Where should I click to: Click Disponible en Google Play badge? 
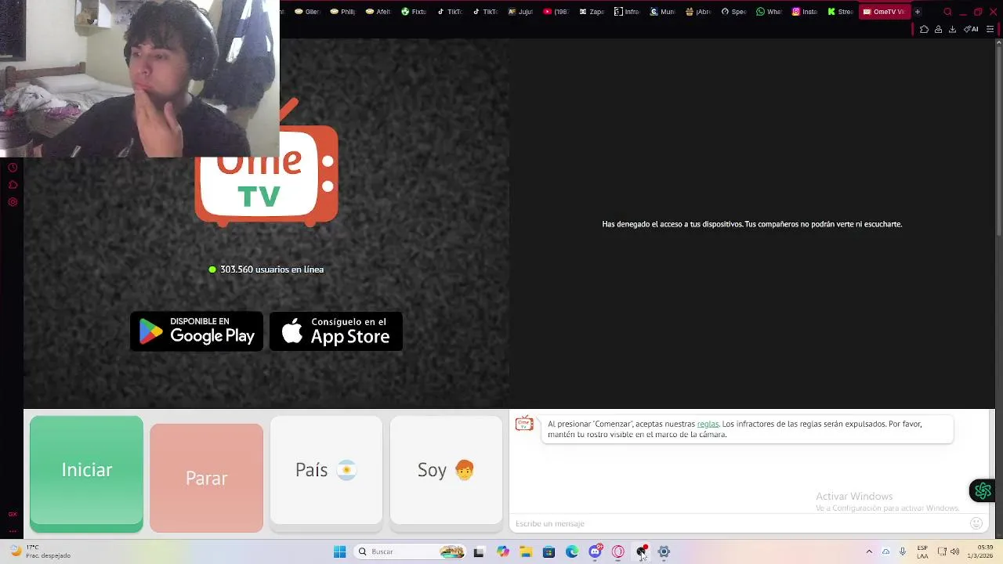(197, 331)
